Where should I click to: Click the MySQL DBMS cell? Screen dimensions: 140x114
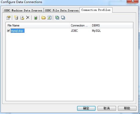point(96,31)
